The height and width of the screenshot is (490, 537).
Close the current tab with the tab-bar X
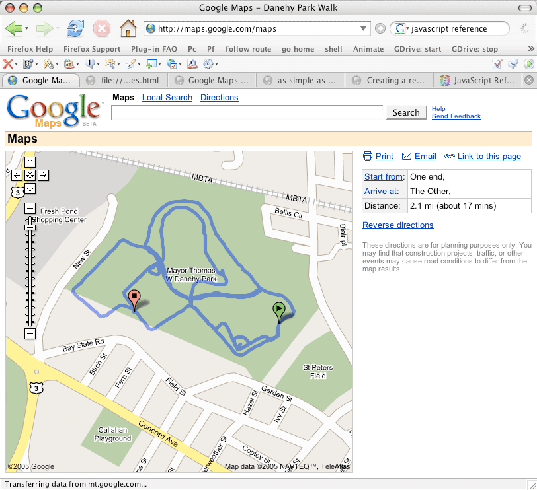click(x=529, y=80)
